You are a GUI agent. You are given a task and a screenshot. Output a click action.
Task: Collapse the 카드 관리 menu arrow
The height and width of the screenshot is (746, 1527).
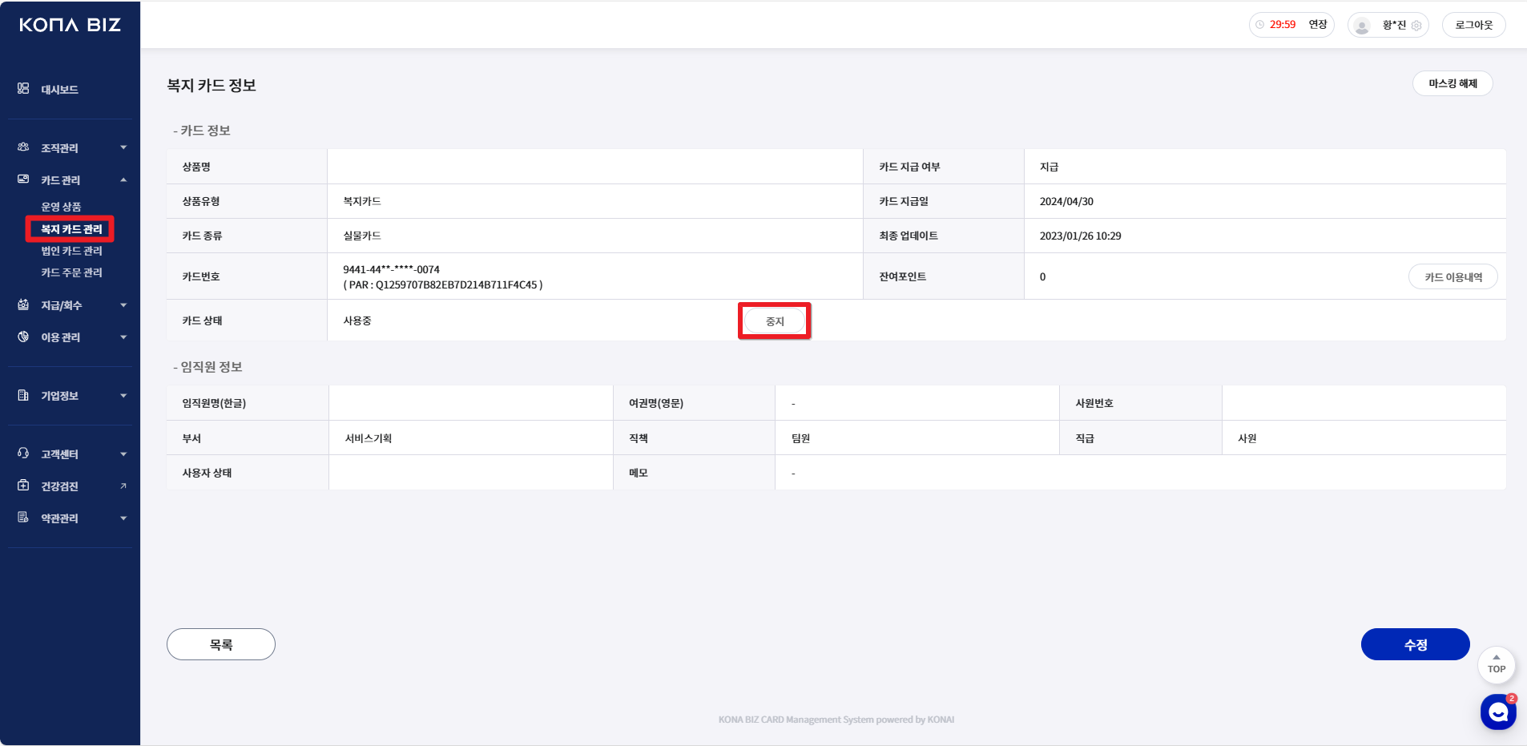(x=123, y=180)
